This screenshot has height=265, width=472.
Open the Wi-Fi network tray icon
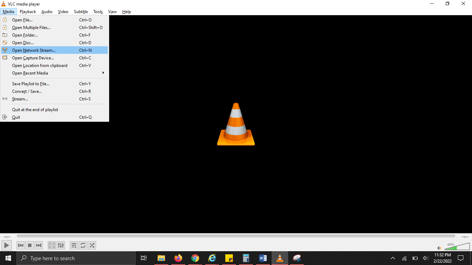(404, 258)
